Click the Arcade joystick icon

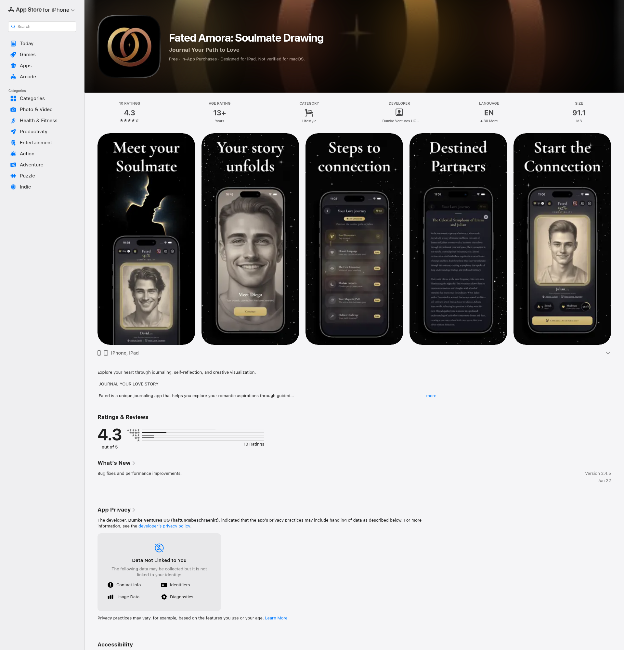[x=13, y=77]
